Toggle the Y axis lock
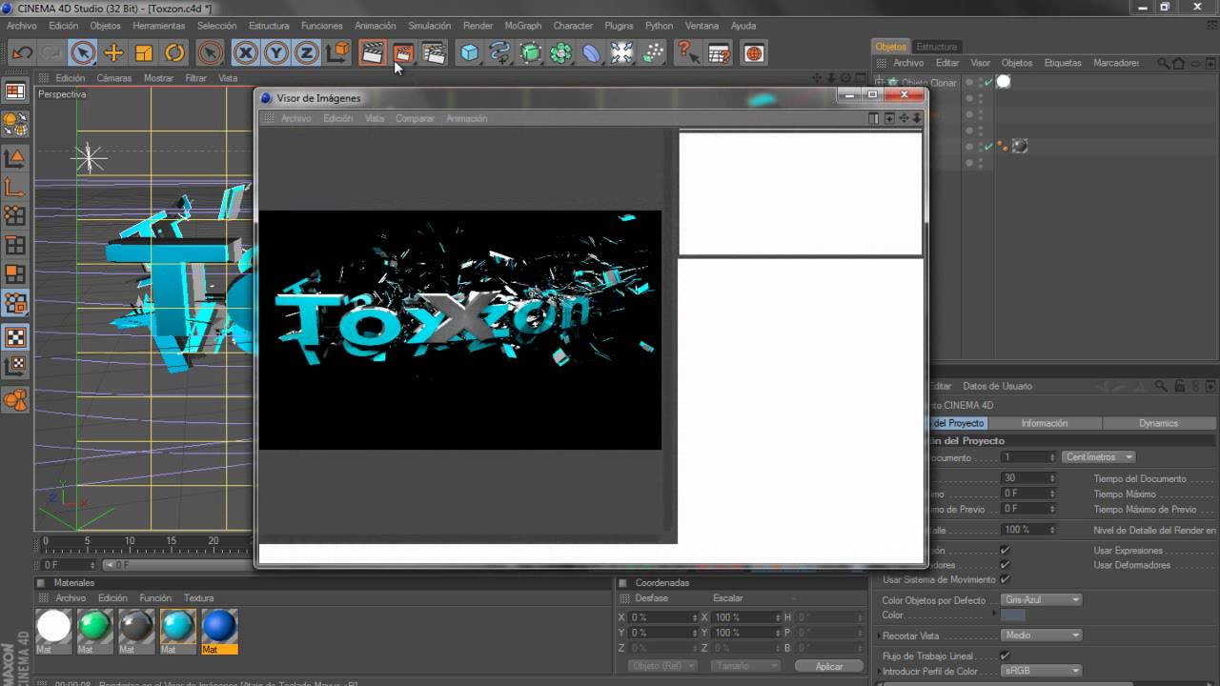Screen dimensions: 1220x686 coord(275,53)
